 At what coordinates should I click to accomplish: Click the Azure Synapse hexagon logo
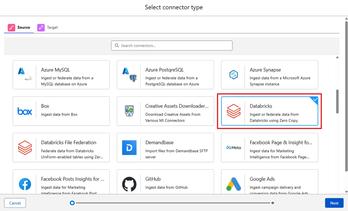(x=233, y=74)
